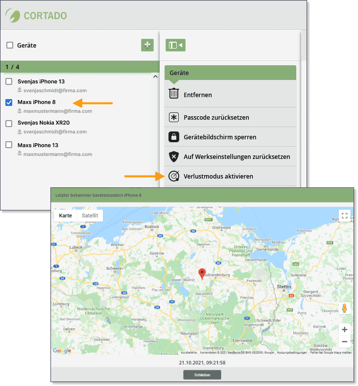Screen dimensions: 358x386
Task: Click Greifswald label on the map
Action: pos(221,228)
